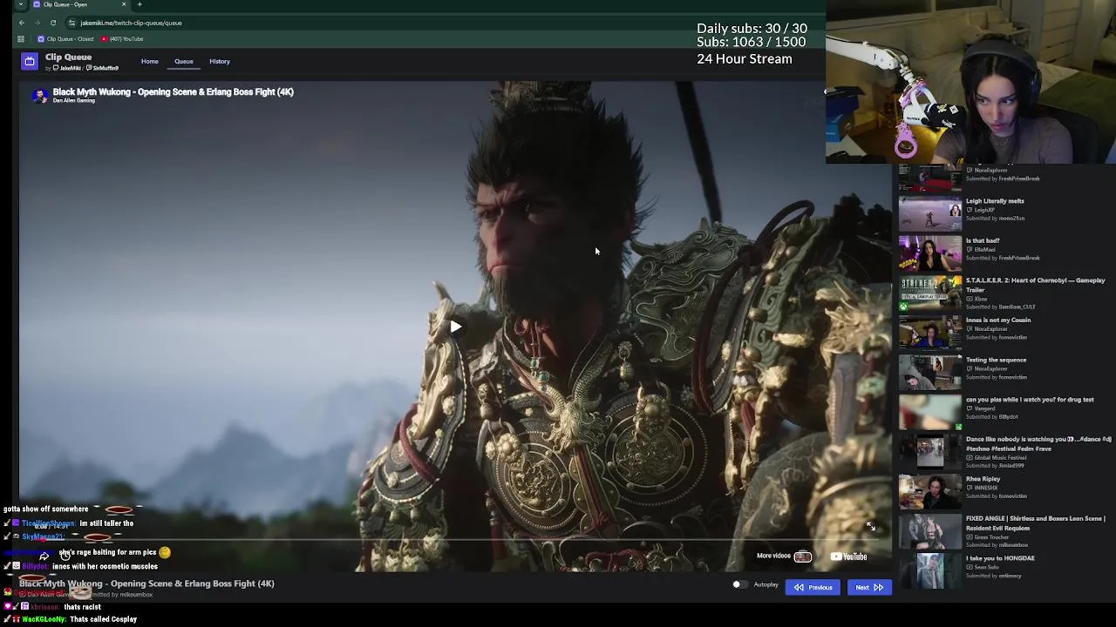Open the Dance like nobody is watching thumbnail
Image resolution: width=1116 pixels, height=627 pixels.
coord(930,452)
